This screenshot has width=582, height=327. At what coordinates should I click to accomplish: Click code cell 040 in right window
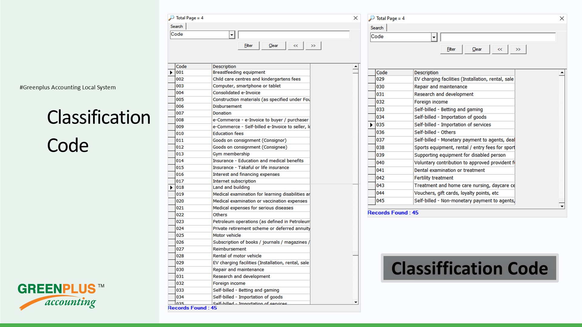pyautogui.click(x=394, y=163)
